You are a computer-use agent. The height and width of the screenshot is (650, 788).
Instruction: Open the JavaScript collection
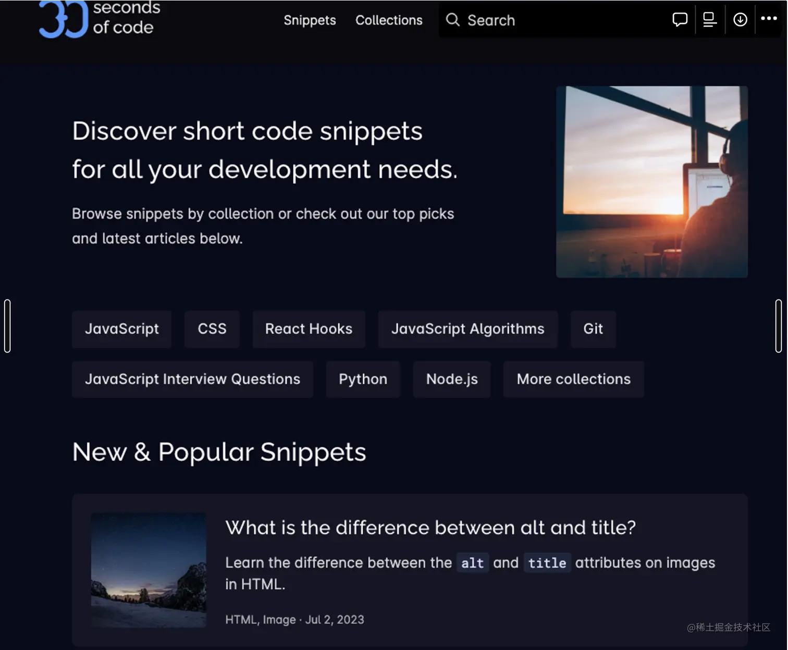[122, 329]
